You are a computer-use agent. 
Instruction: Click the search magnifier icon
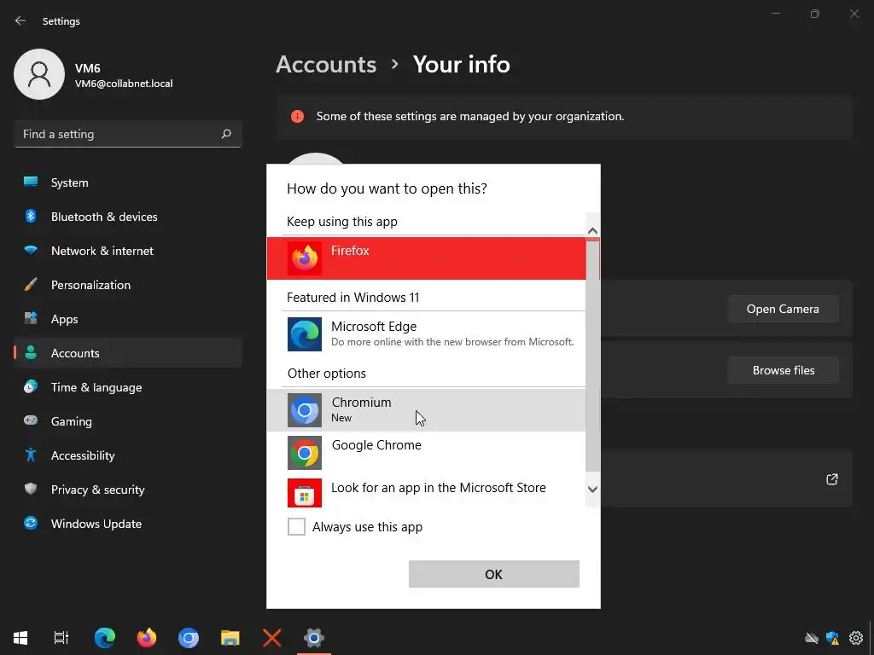pyautogui.click(x=226, y=134)
